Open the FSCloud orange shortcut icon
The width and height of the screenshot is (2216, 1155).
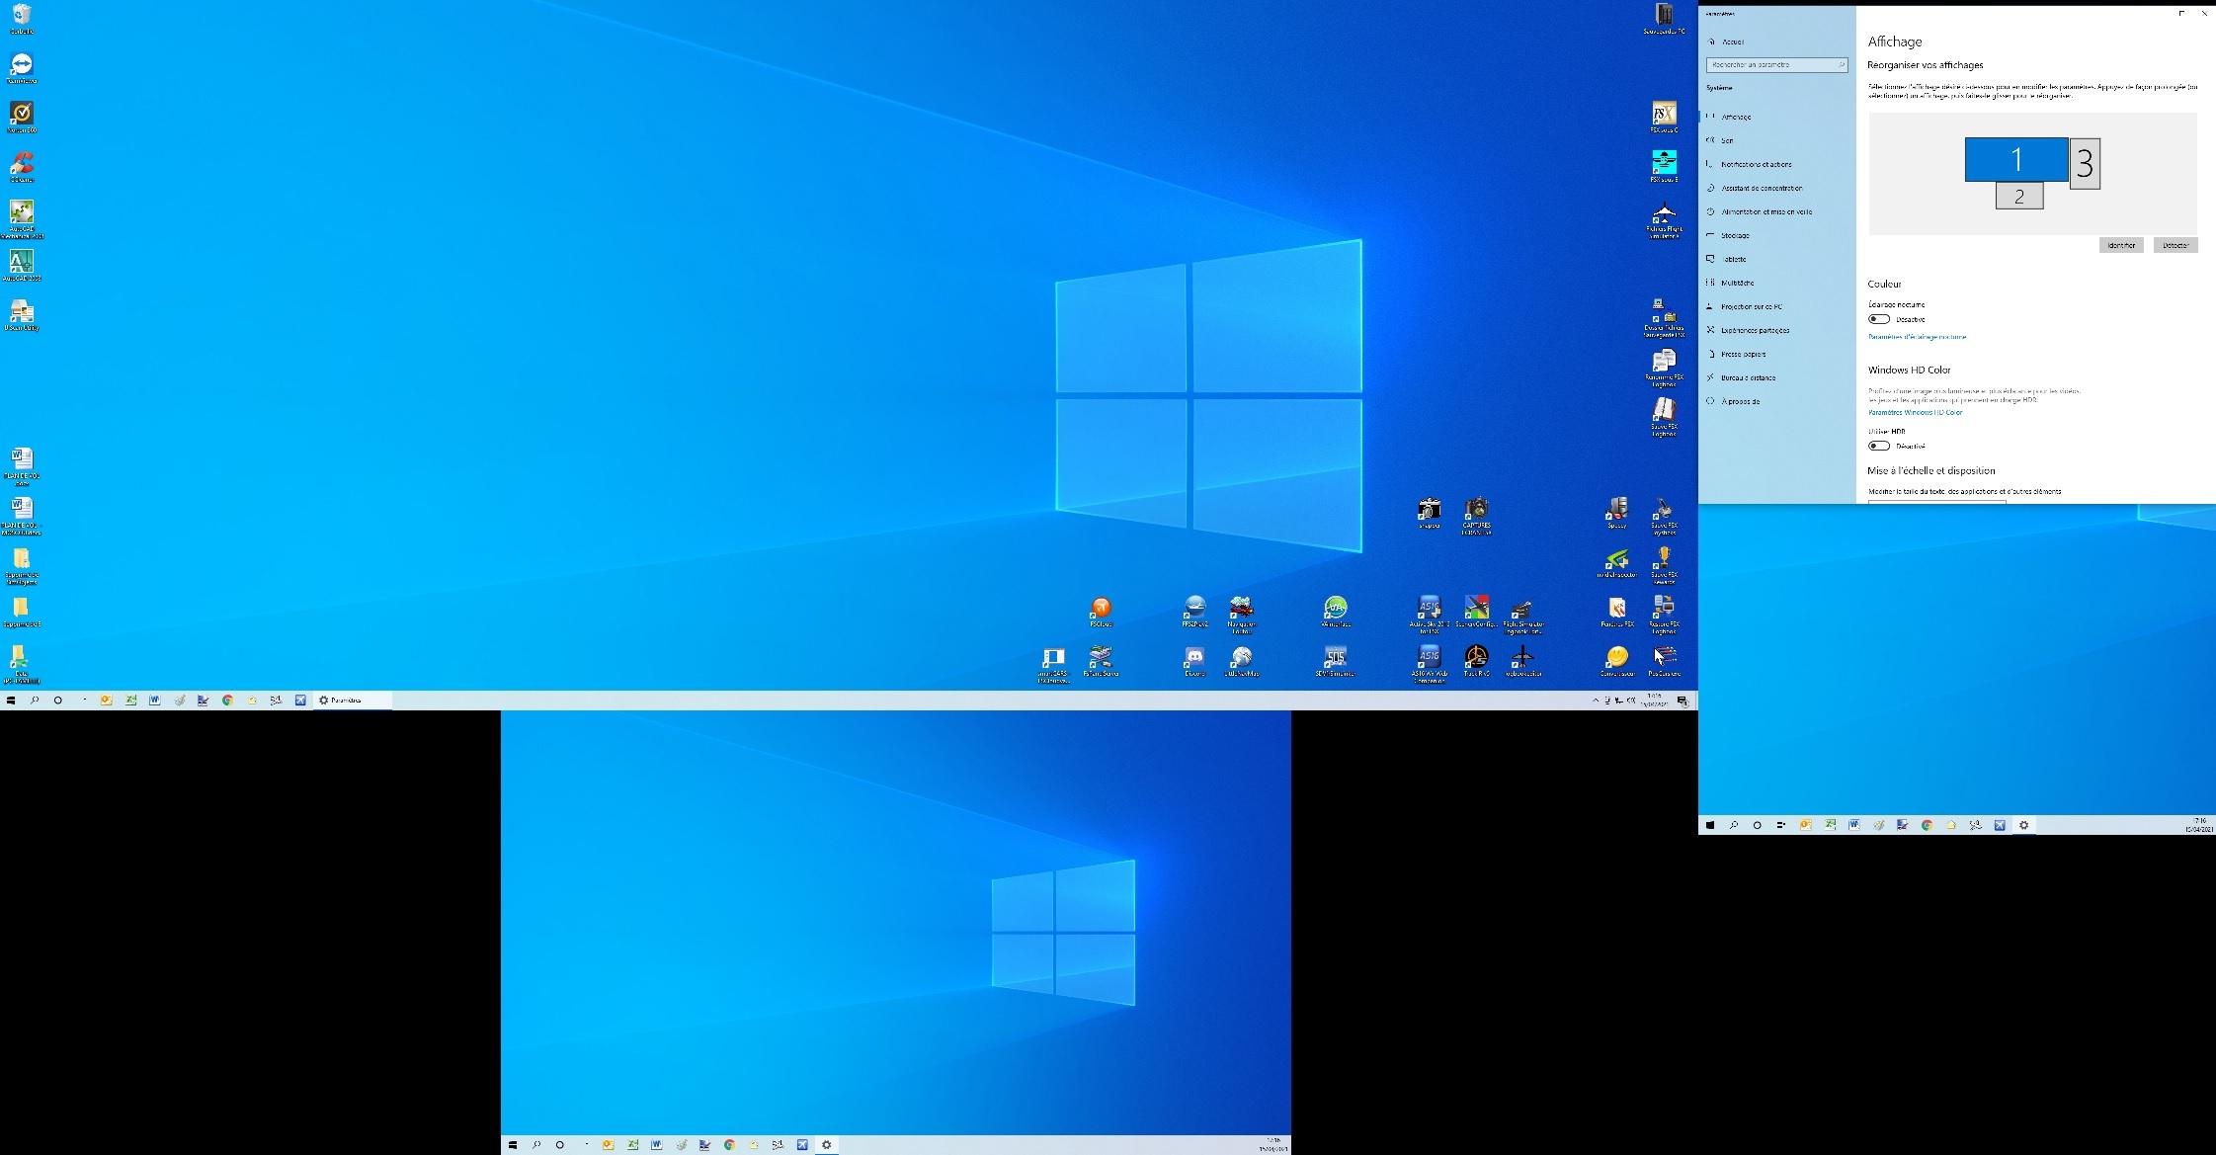[1101, 608]
